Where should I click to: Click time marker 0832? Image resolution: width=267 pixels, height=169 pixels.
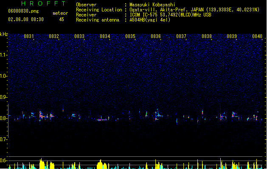click(x=54, y=36)
